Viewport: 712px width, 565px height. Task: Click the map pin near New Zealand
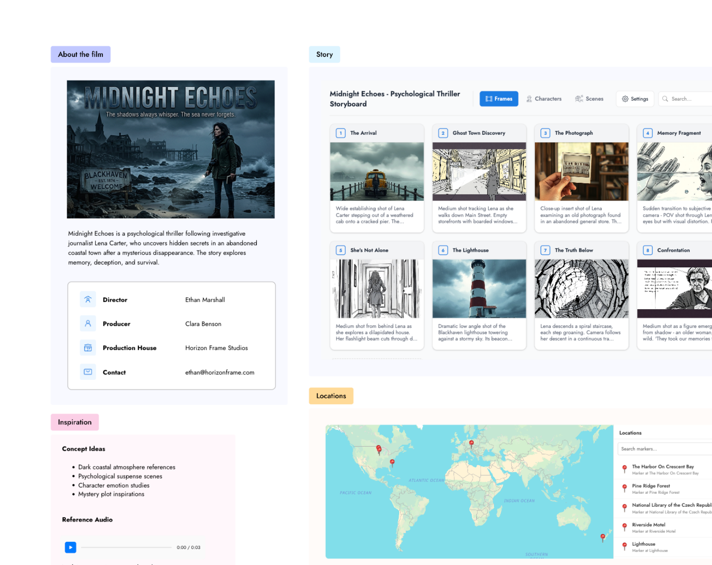click(603, 538)
